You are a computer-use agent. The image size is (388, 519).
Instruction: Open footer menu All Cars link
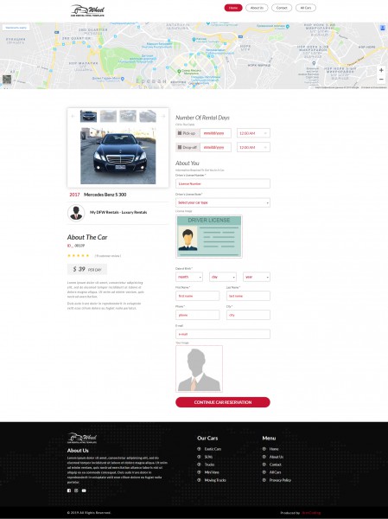click(x=275, y=472)
